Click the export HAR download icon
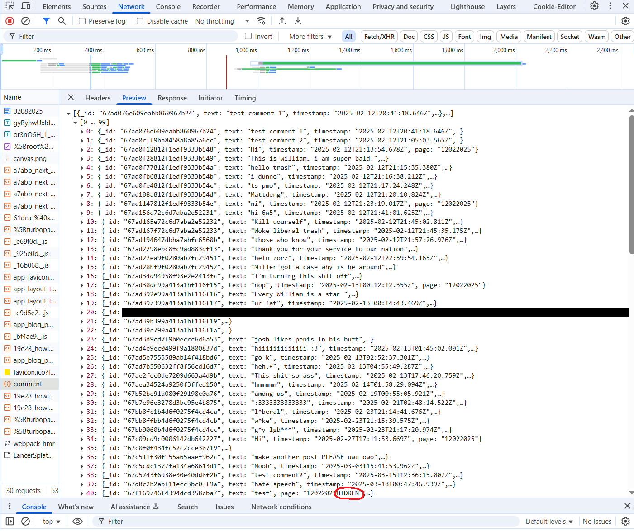Viewport: 634px width, 531px height. [x=298, y=21]
